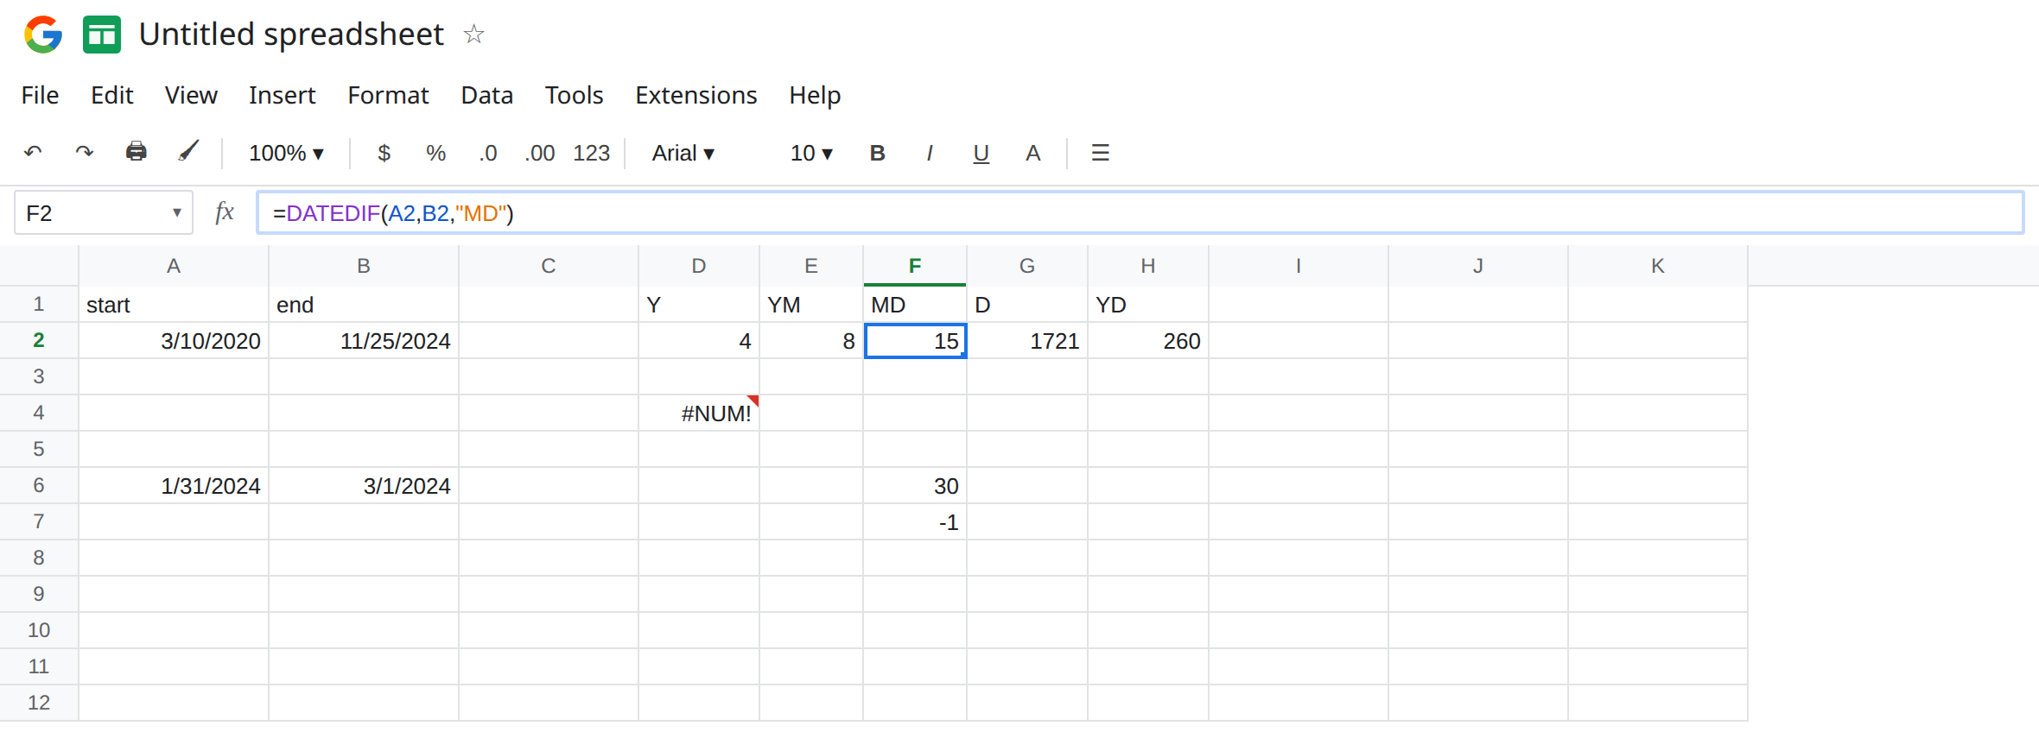The width and height of the screenshot is (2039, 732).
Task: Open the Edit menu
Action: click(x=112, y=95)
